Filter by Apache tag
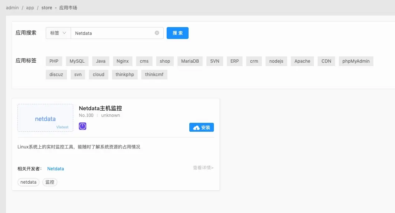Viewport: 395px width, 213px height. (x=302, y=61)
